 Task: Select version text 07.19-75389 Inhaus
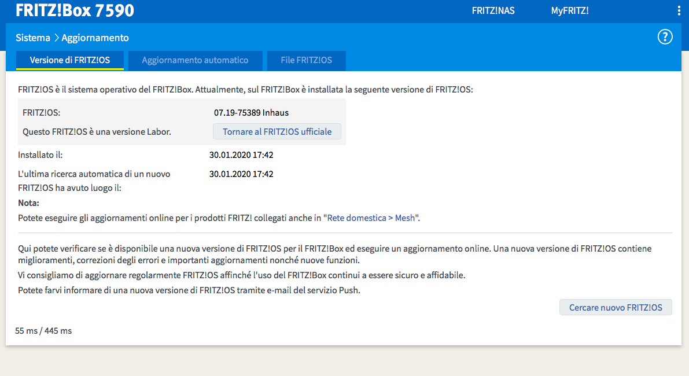[251, 112]
